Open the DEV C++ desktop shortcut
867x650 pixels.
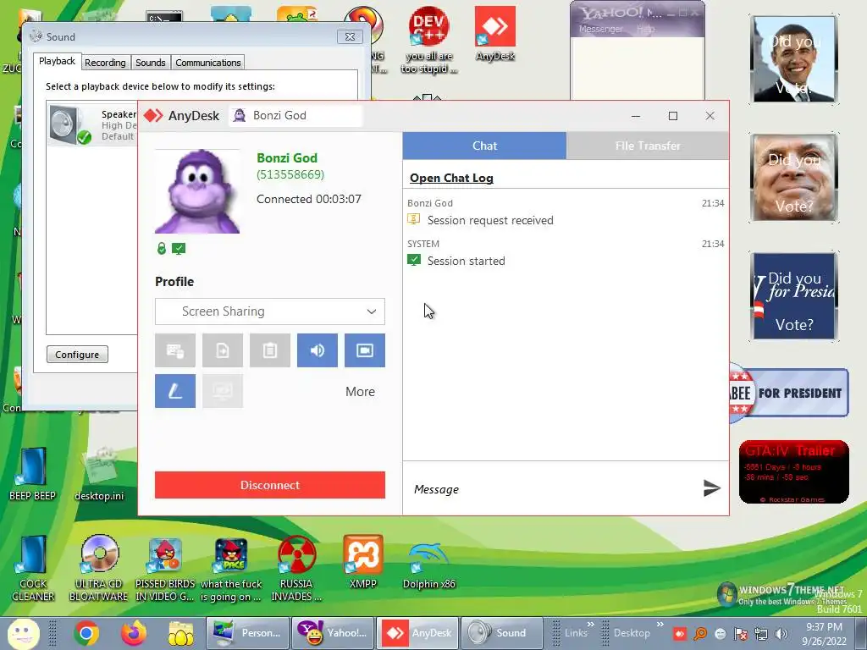point(429,40)
